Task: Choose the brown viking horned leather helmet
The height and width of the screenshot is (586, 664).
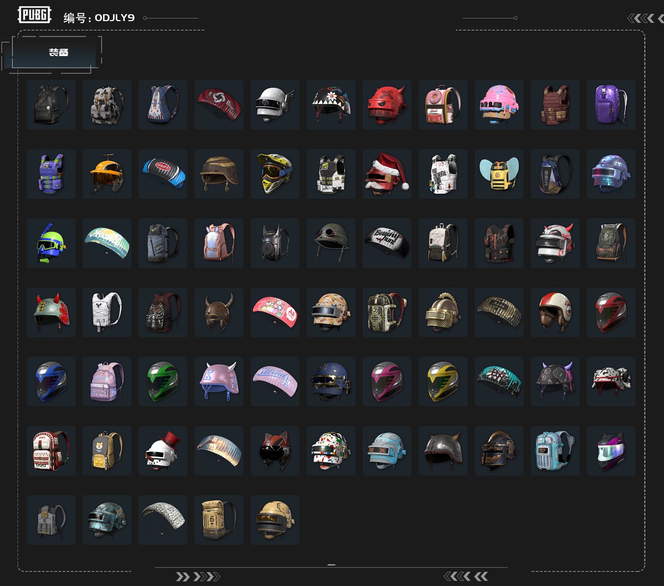Action: point(219,312)
